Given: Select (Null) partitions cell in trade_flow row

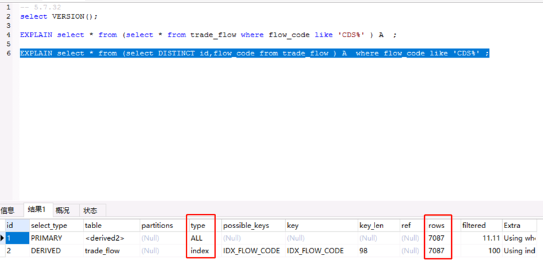Looking at the screenshot, I should pyautogui.click(x=164, y=251).
